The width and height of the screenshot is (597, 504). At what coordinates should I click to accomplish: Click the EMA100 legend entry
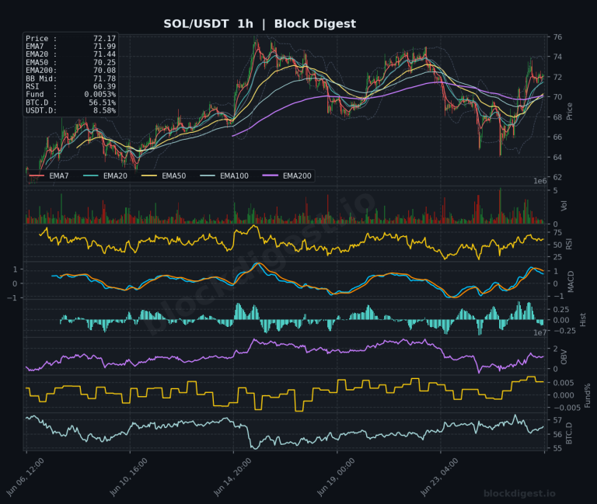(x=224, y=176)
